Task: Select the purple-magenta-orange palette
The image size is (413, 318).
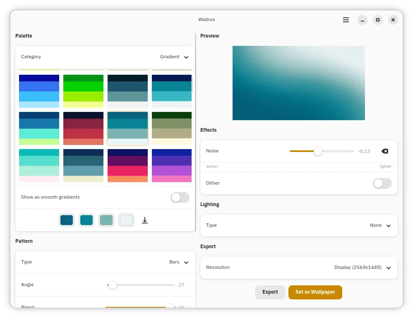Action: point(127,166)
